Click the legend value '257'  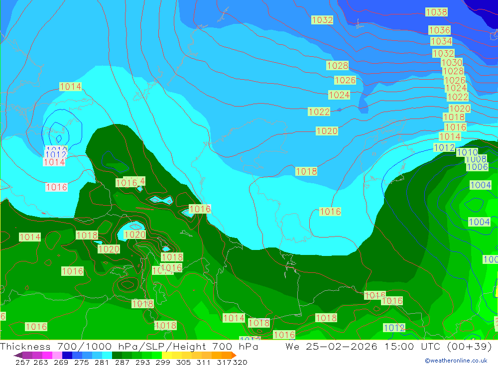(22, 362)
